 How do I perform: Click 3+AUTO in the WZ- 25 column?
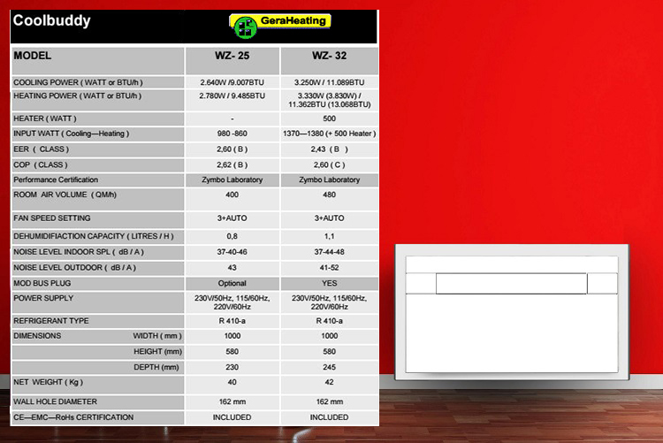click(232, 218)
